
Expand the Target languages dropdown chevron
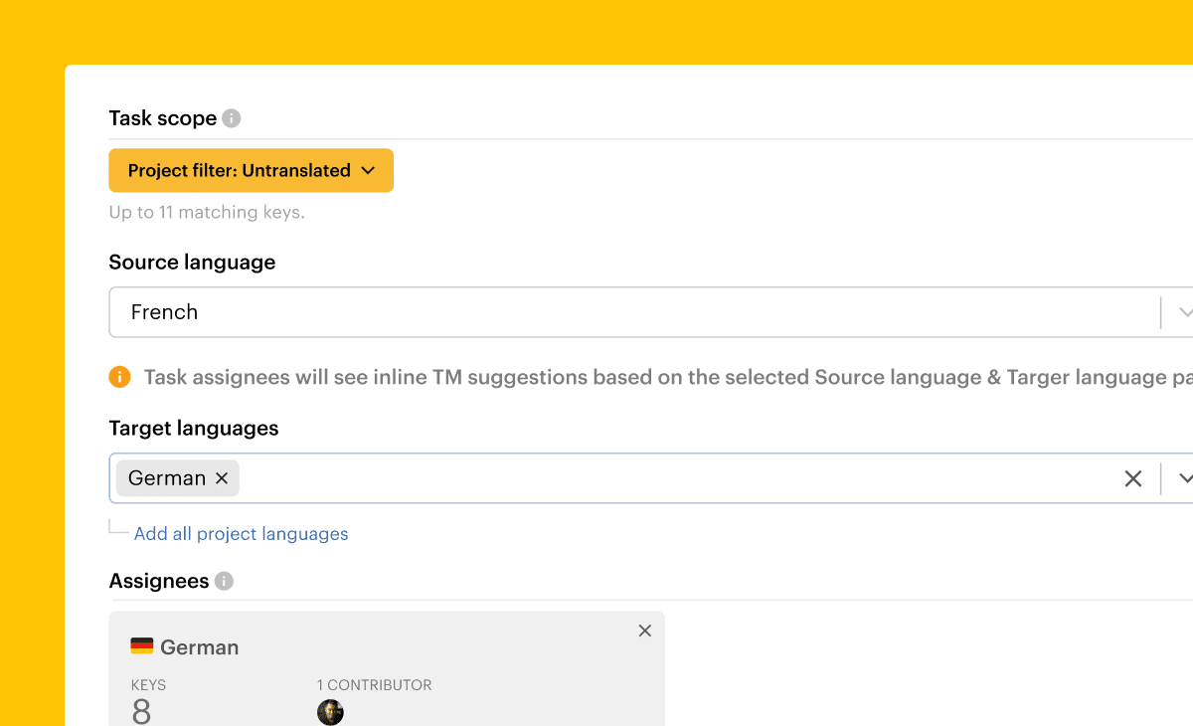(x=1183, y=478)
